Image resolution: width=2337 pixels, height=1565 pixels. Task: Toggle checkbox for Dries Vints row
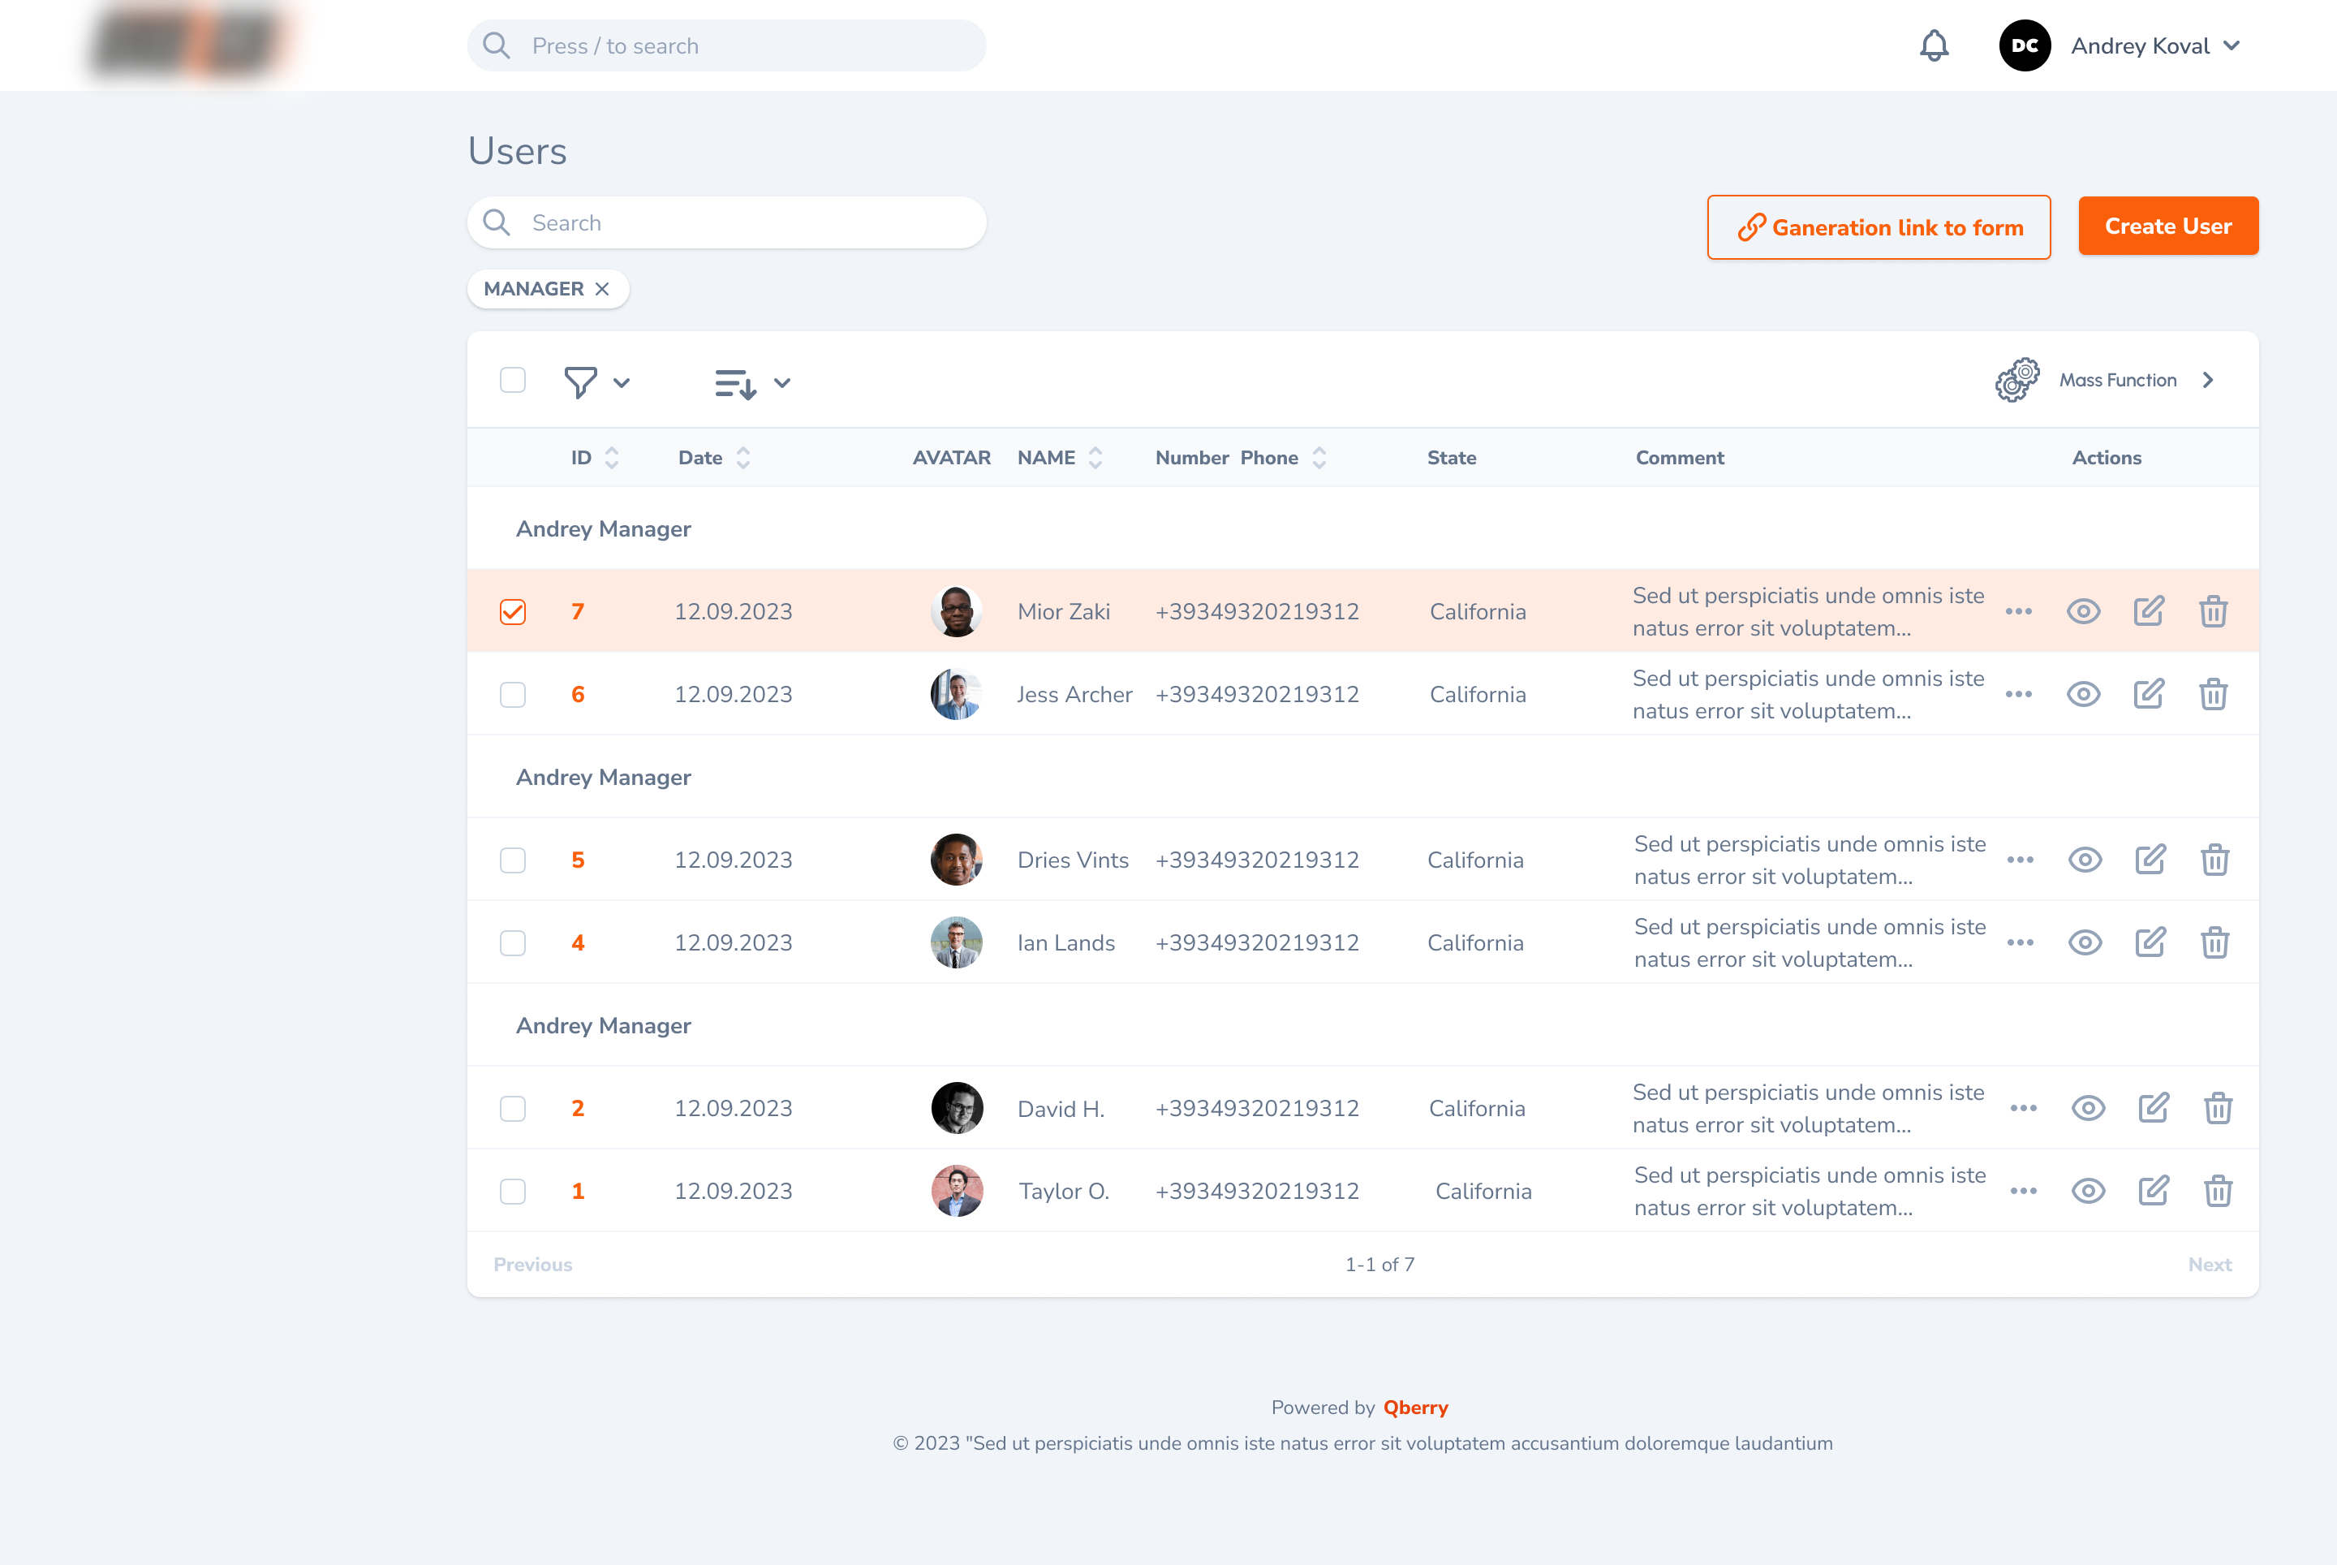pos(513,860)
